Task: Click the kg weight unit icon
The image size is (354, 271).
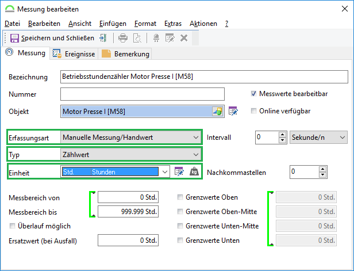Action: click(194, 171)
